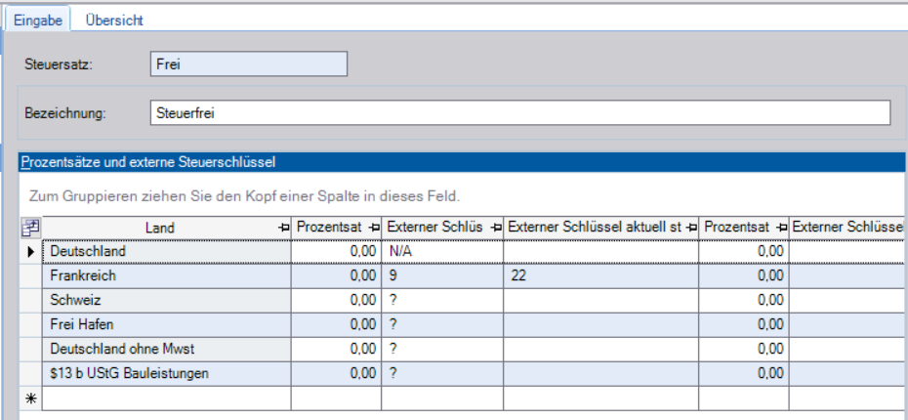Click the new-row asterisk marker
Viewport: 908px width, 420px height.
[29, 399]
